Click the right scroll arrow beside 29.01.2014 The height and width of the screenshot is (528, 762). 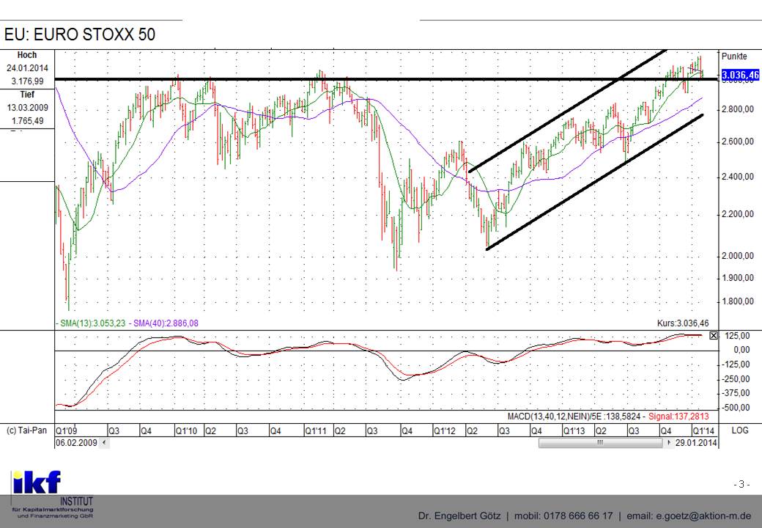669,442
